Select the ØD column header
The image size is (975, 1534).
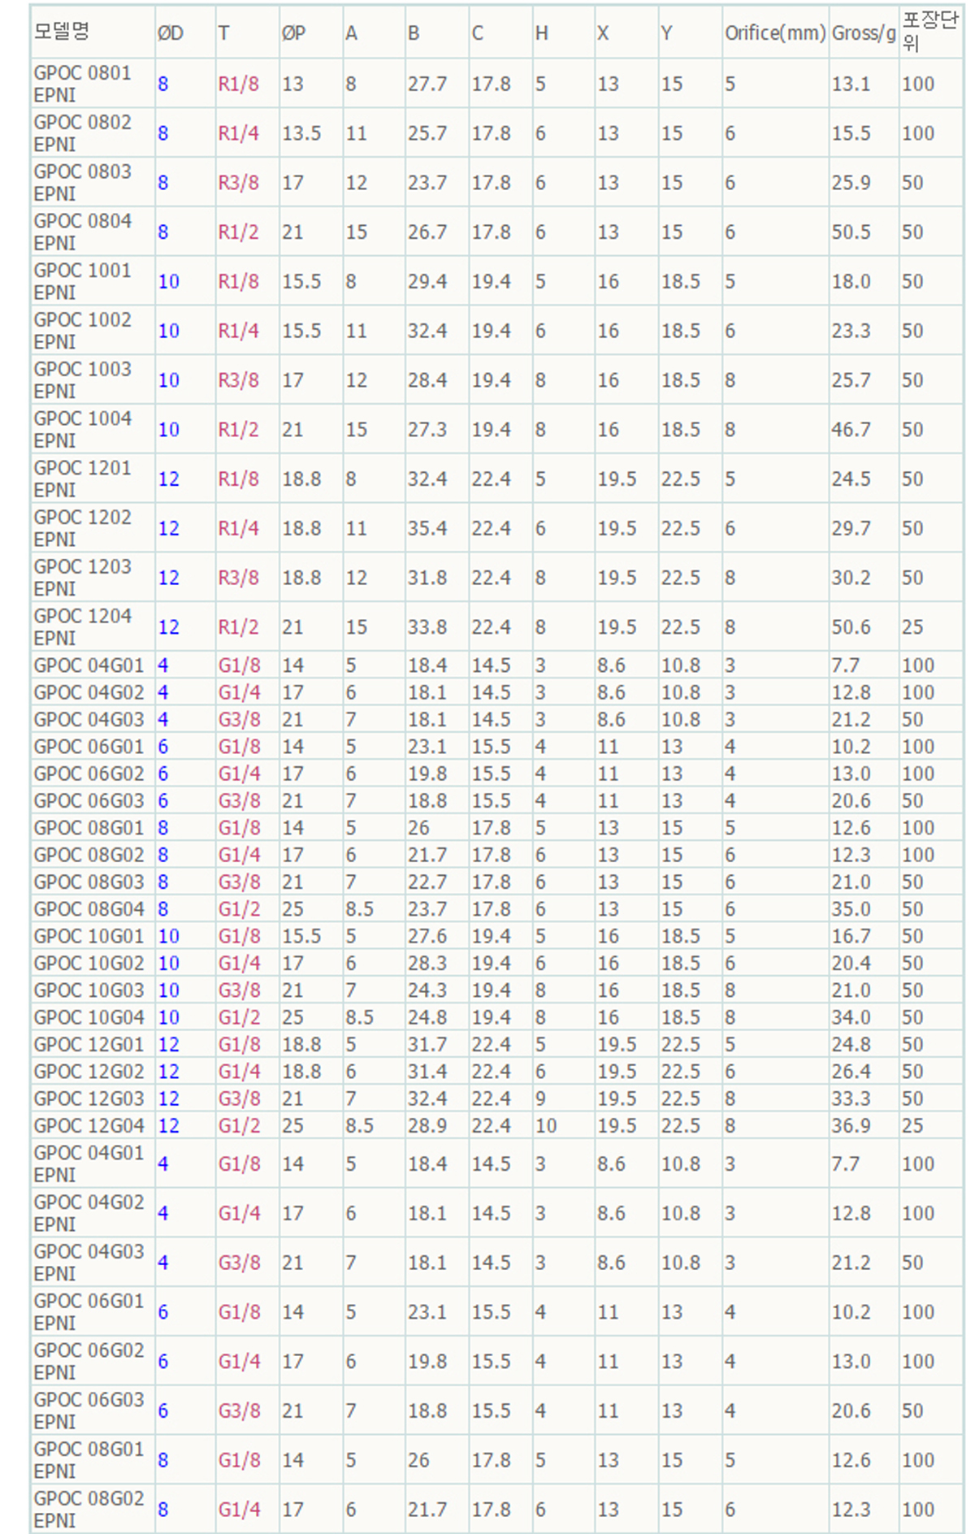[171, 33]
